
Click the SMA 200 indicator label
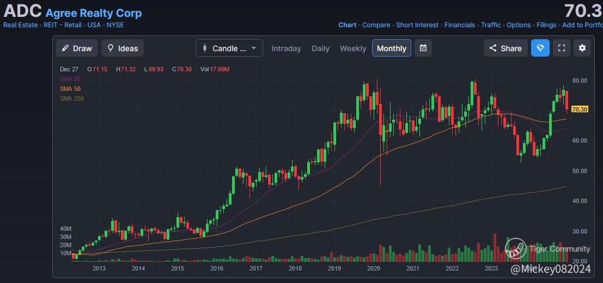[x=71, y=99]
